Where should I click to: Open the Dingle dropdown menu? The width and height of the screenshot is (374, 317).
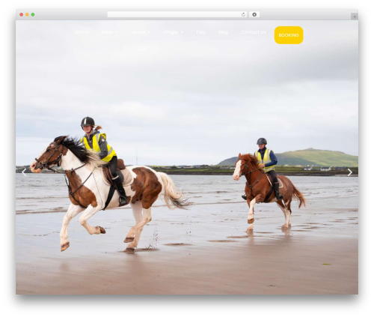pos(174,32)
